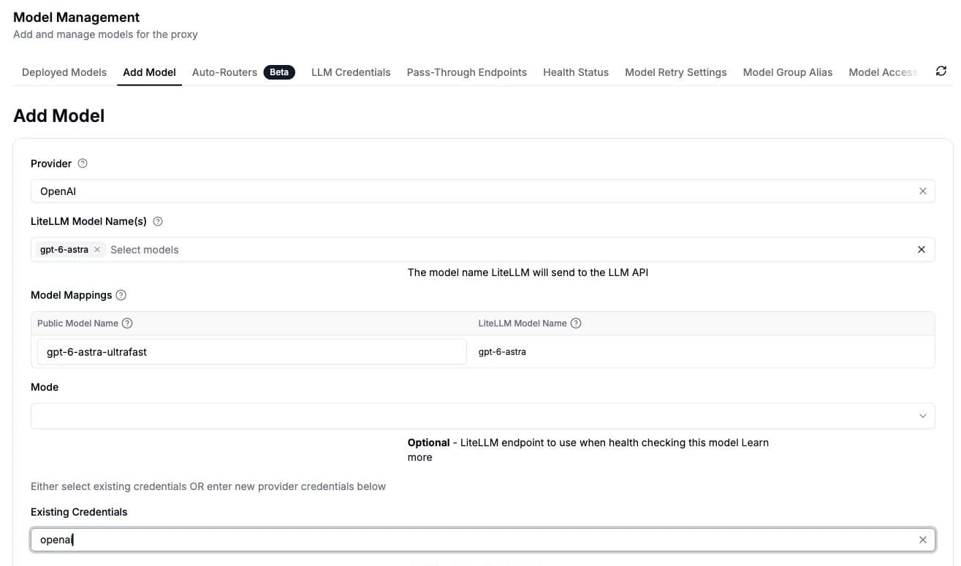
Task: Click the Public Model Name input gpt-6-astra-ultrafast
Action: tap(251, 352)
